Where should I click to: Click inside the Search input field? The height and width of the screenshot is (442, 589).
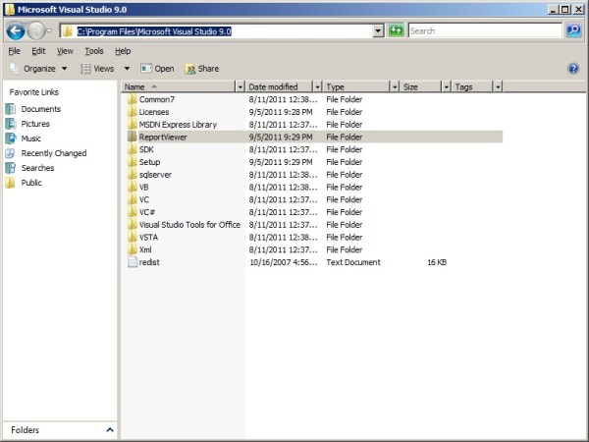click(x=485, y=30)
